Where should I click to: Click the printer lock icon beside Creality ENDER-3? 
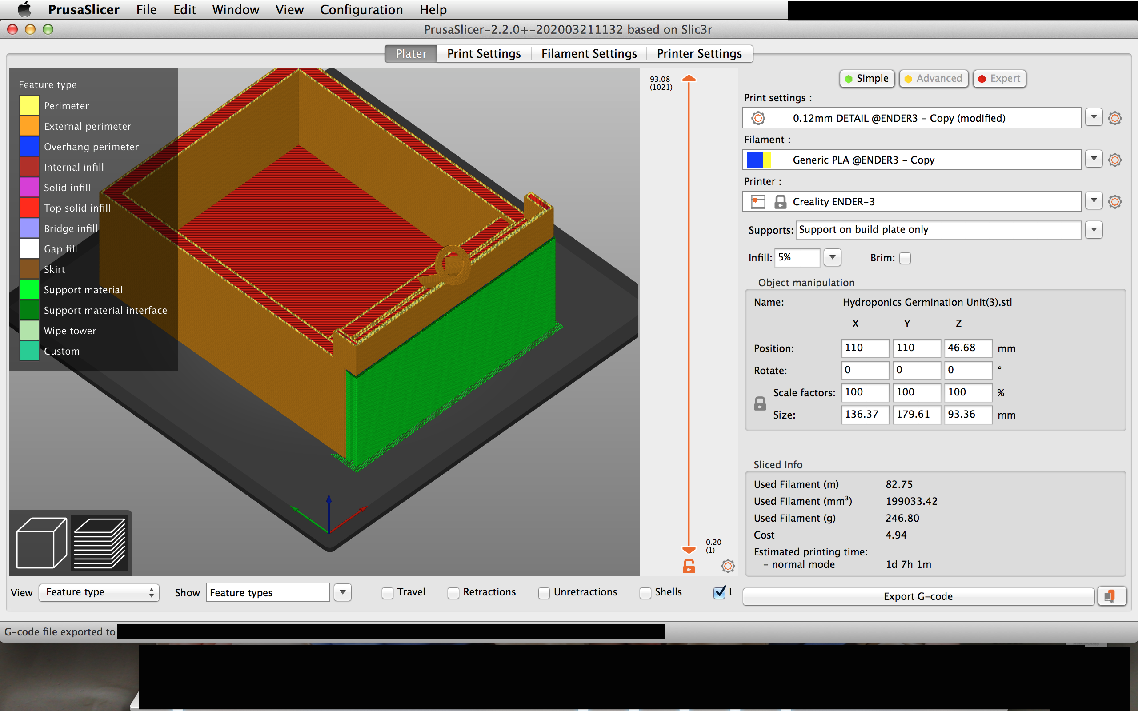point(780,202)
